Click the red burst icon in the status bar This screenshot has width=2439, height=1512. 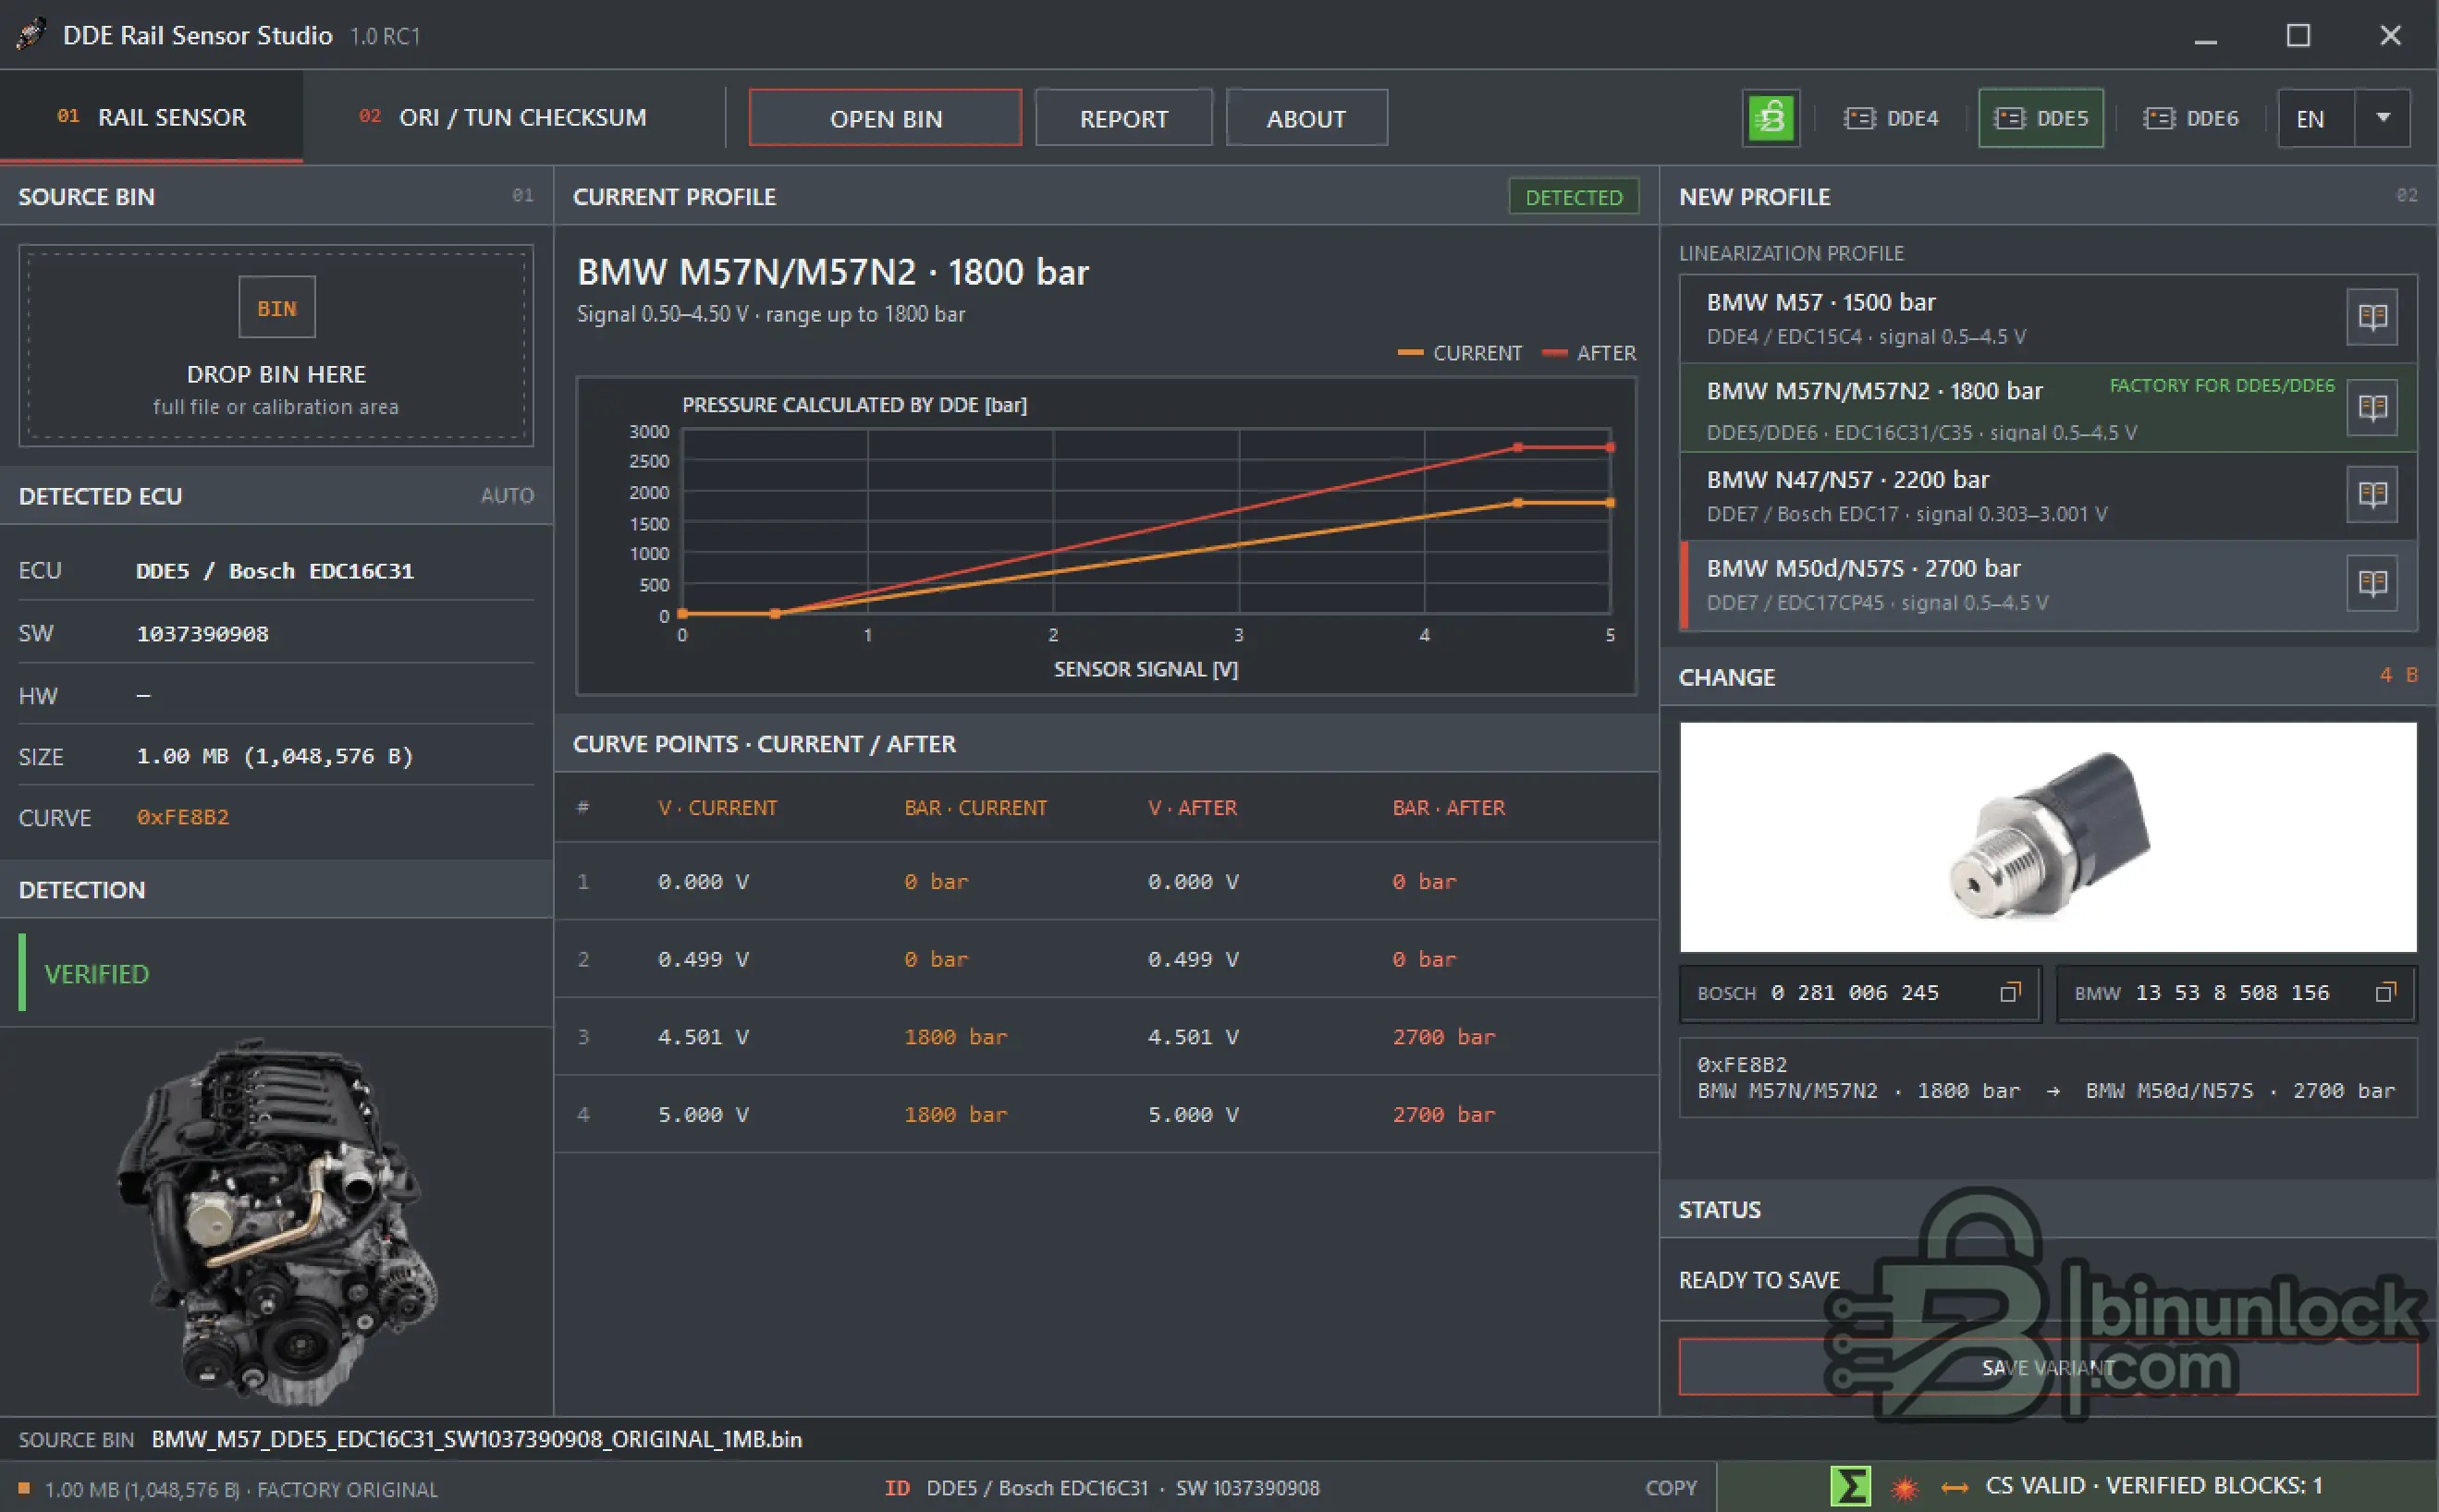[1905, 1488]
